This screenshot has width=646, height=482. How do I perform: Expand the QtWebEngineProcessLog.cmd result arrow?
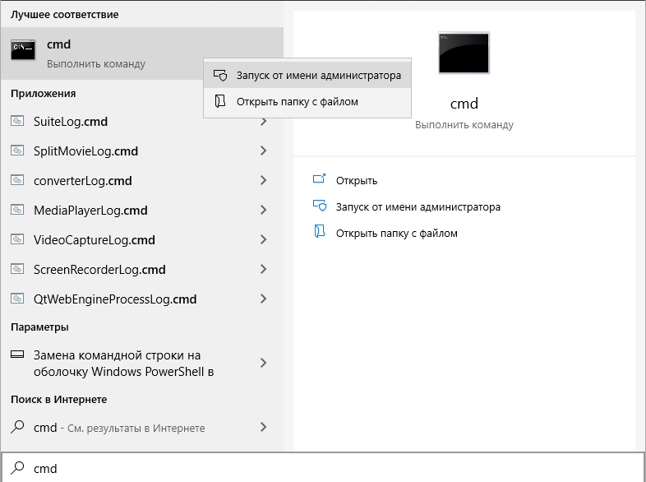[x=263, y=299]
